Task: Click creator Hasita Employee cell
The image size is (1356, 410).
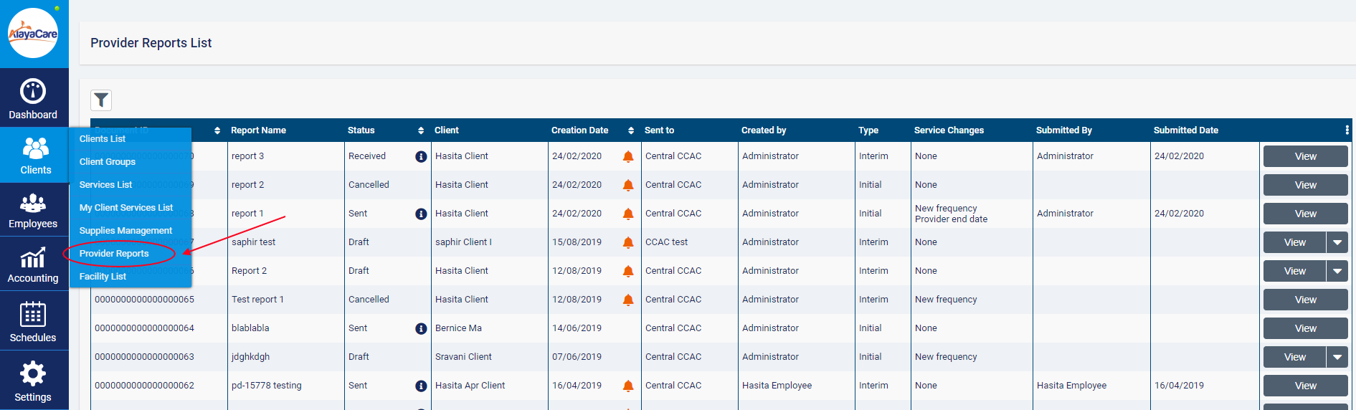Action: pos(777,386)
